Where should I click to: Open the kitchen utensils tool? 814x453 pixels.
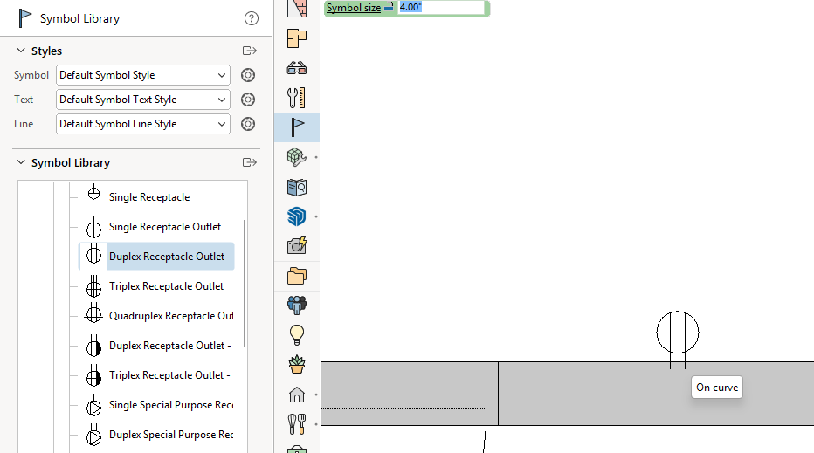[297, 424]
